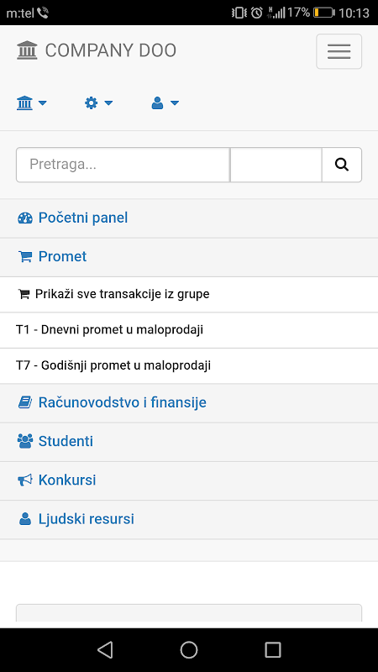Viewport: 378px width, 672px height.
Task: Tap the Android back navigation button
Action: 105,649
